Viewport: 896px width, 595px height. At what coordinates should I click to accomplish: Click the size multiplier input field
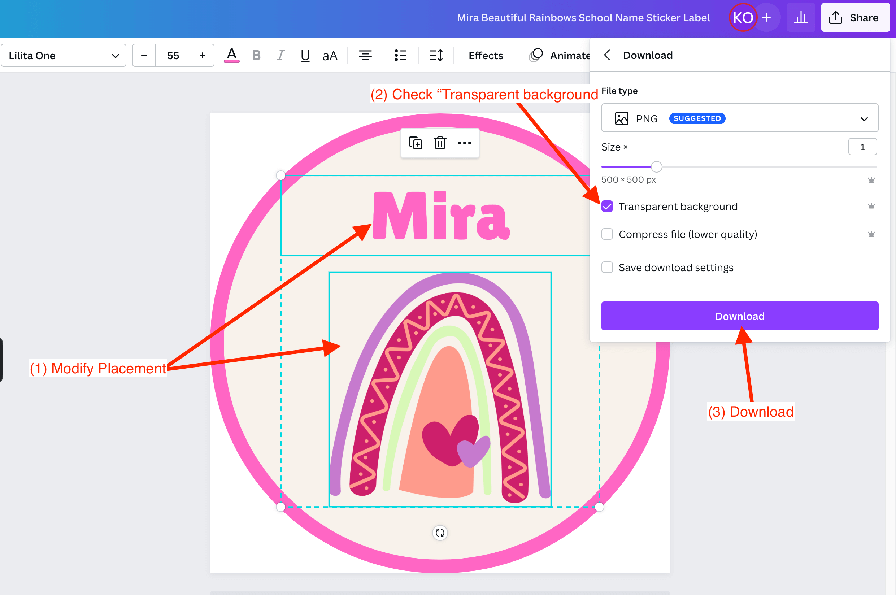tap(862, 147)
